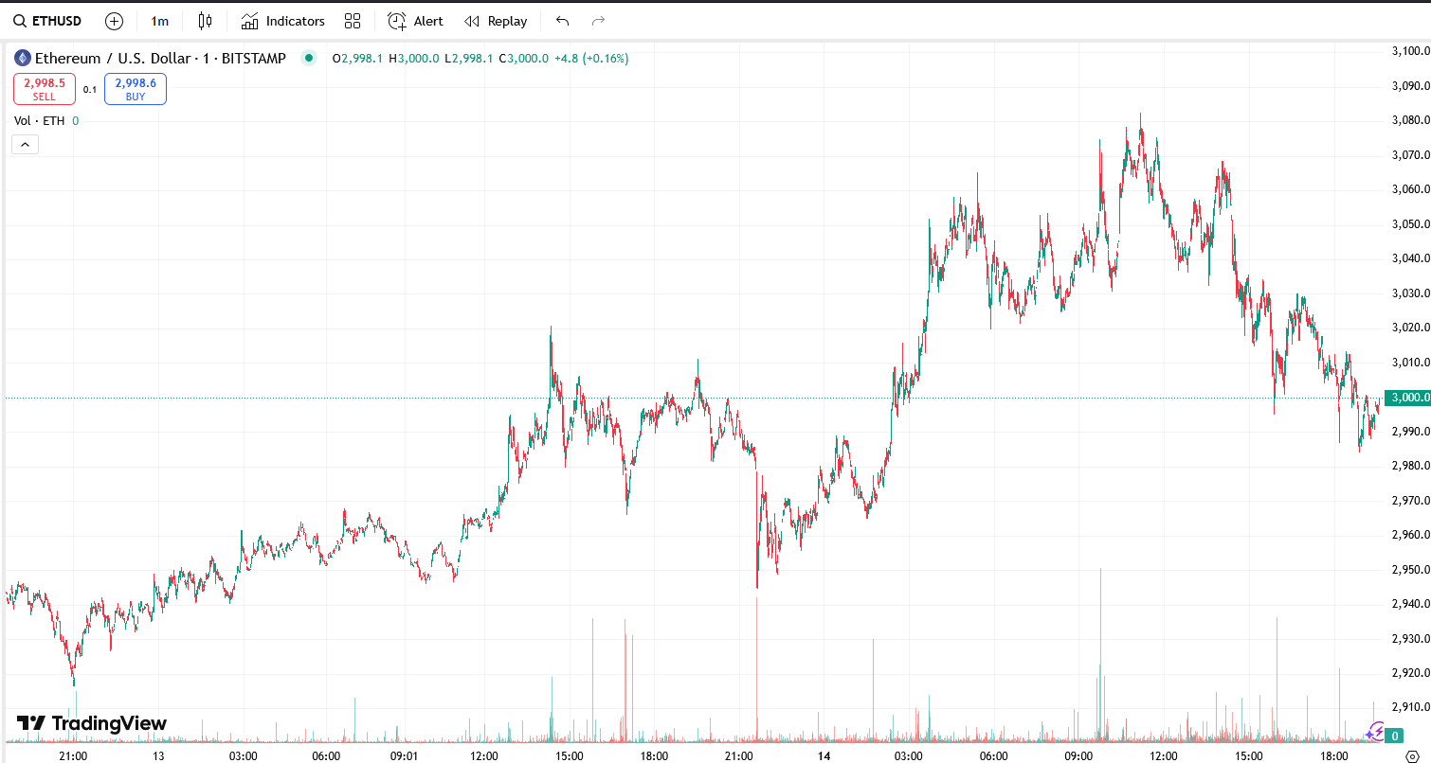Viewport: 1431px width, 763px height.
Task: Click the Ethereum / U.S. Dollar title
Action: click(x=112, y=59)
